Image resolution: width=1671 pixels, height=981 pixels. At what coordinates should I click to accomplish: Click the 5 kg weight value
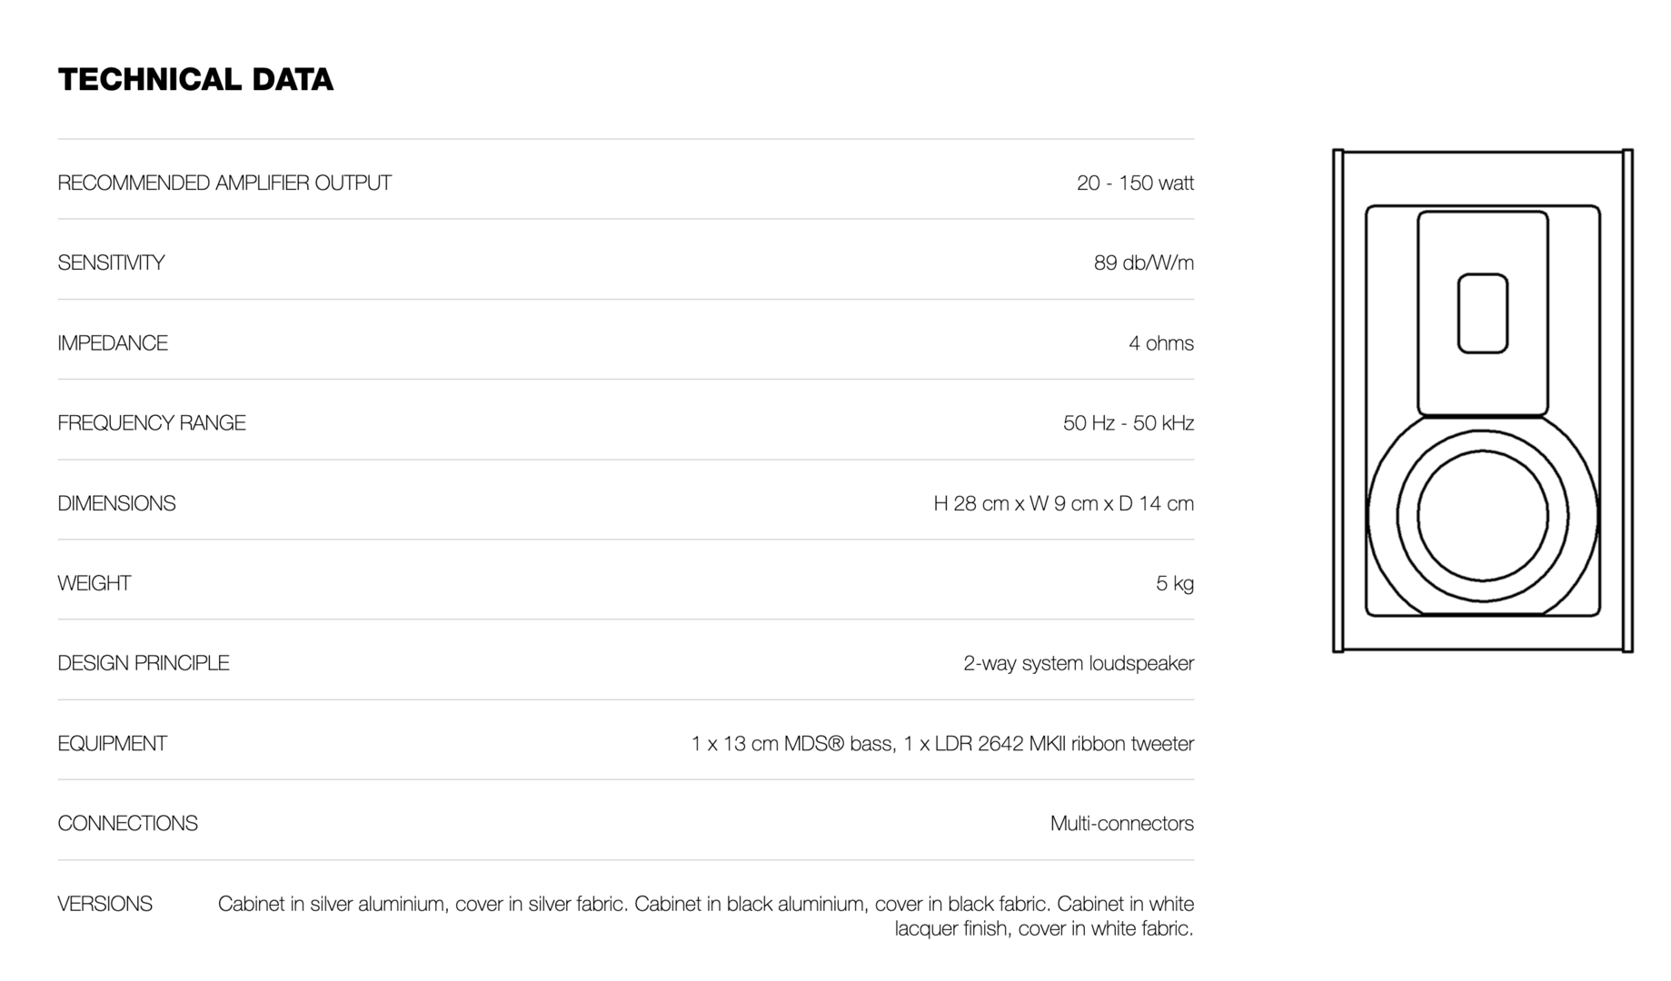[1174, 583]
